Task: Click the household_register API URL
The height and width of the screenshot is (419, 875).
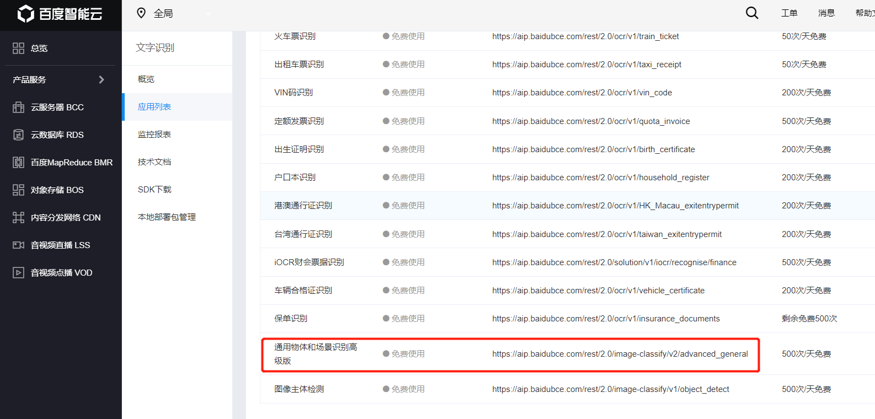Action: tap(601, 178)
